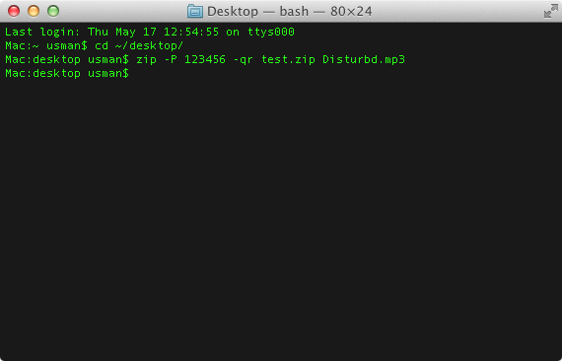Click the last empty "Mac:desktop usman$" prompt
Viewport: 562px width, 361px height.
[67, 74]
